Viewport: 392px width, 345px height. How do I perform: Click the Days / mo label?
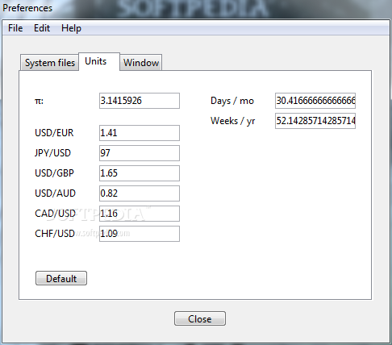(232, 101)
